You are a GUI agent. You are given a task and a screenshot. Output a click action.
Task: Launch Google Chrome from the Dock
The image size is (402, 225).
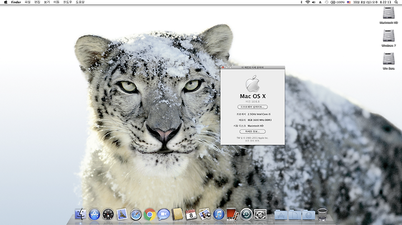coord(150,214)
